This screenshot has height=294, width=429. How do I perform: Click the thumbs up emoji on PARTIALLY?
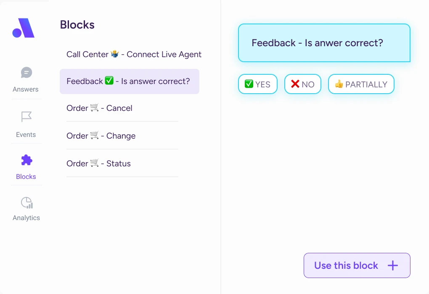pos(339,84)
